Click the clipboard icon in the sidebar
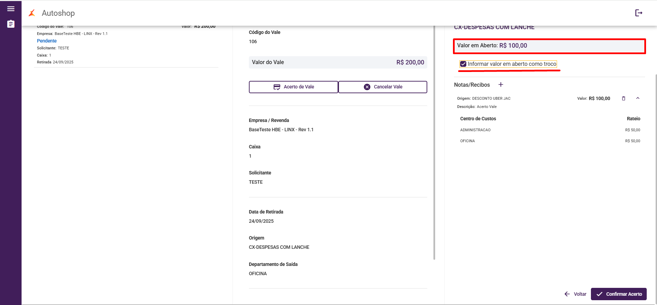 click(x=11, y=24)
